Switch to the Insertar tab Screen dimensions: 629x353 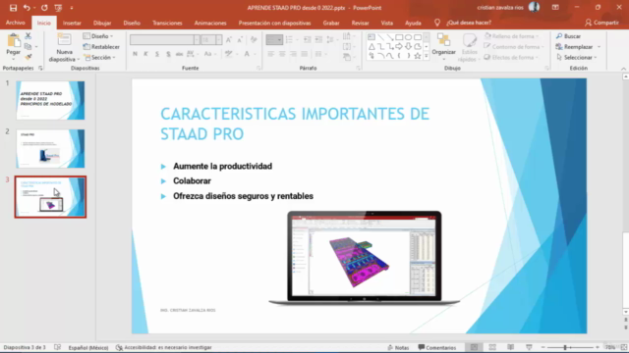click(72, 23)
